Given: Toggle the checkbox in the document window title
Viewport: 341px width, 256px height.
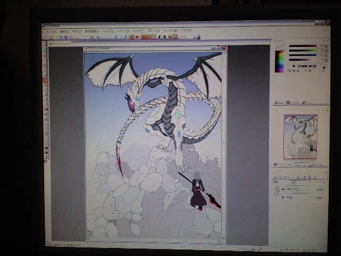Looking at the screenshot, I should pos(87,48).
